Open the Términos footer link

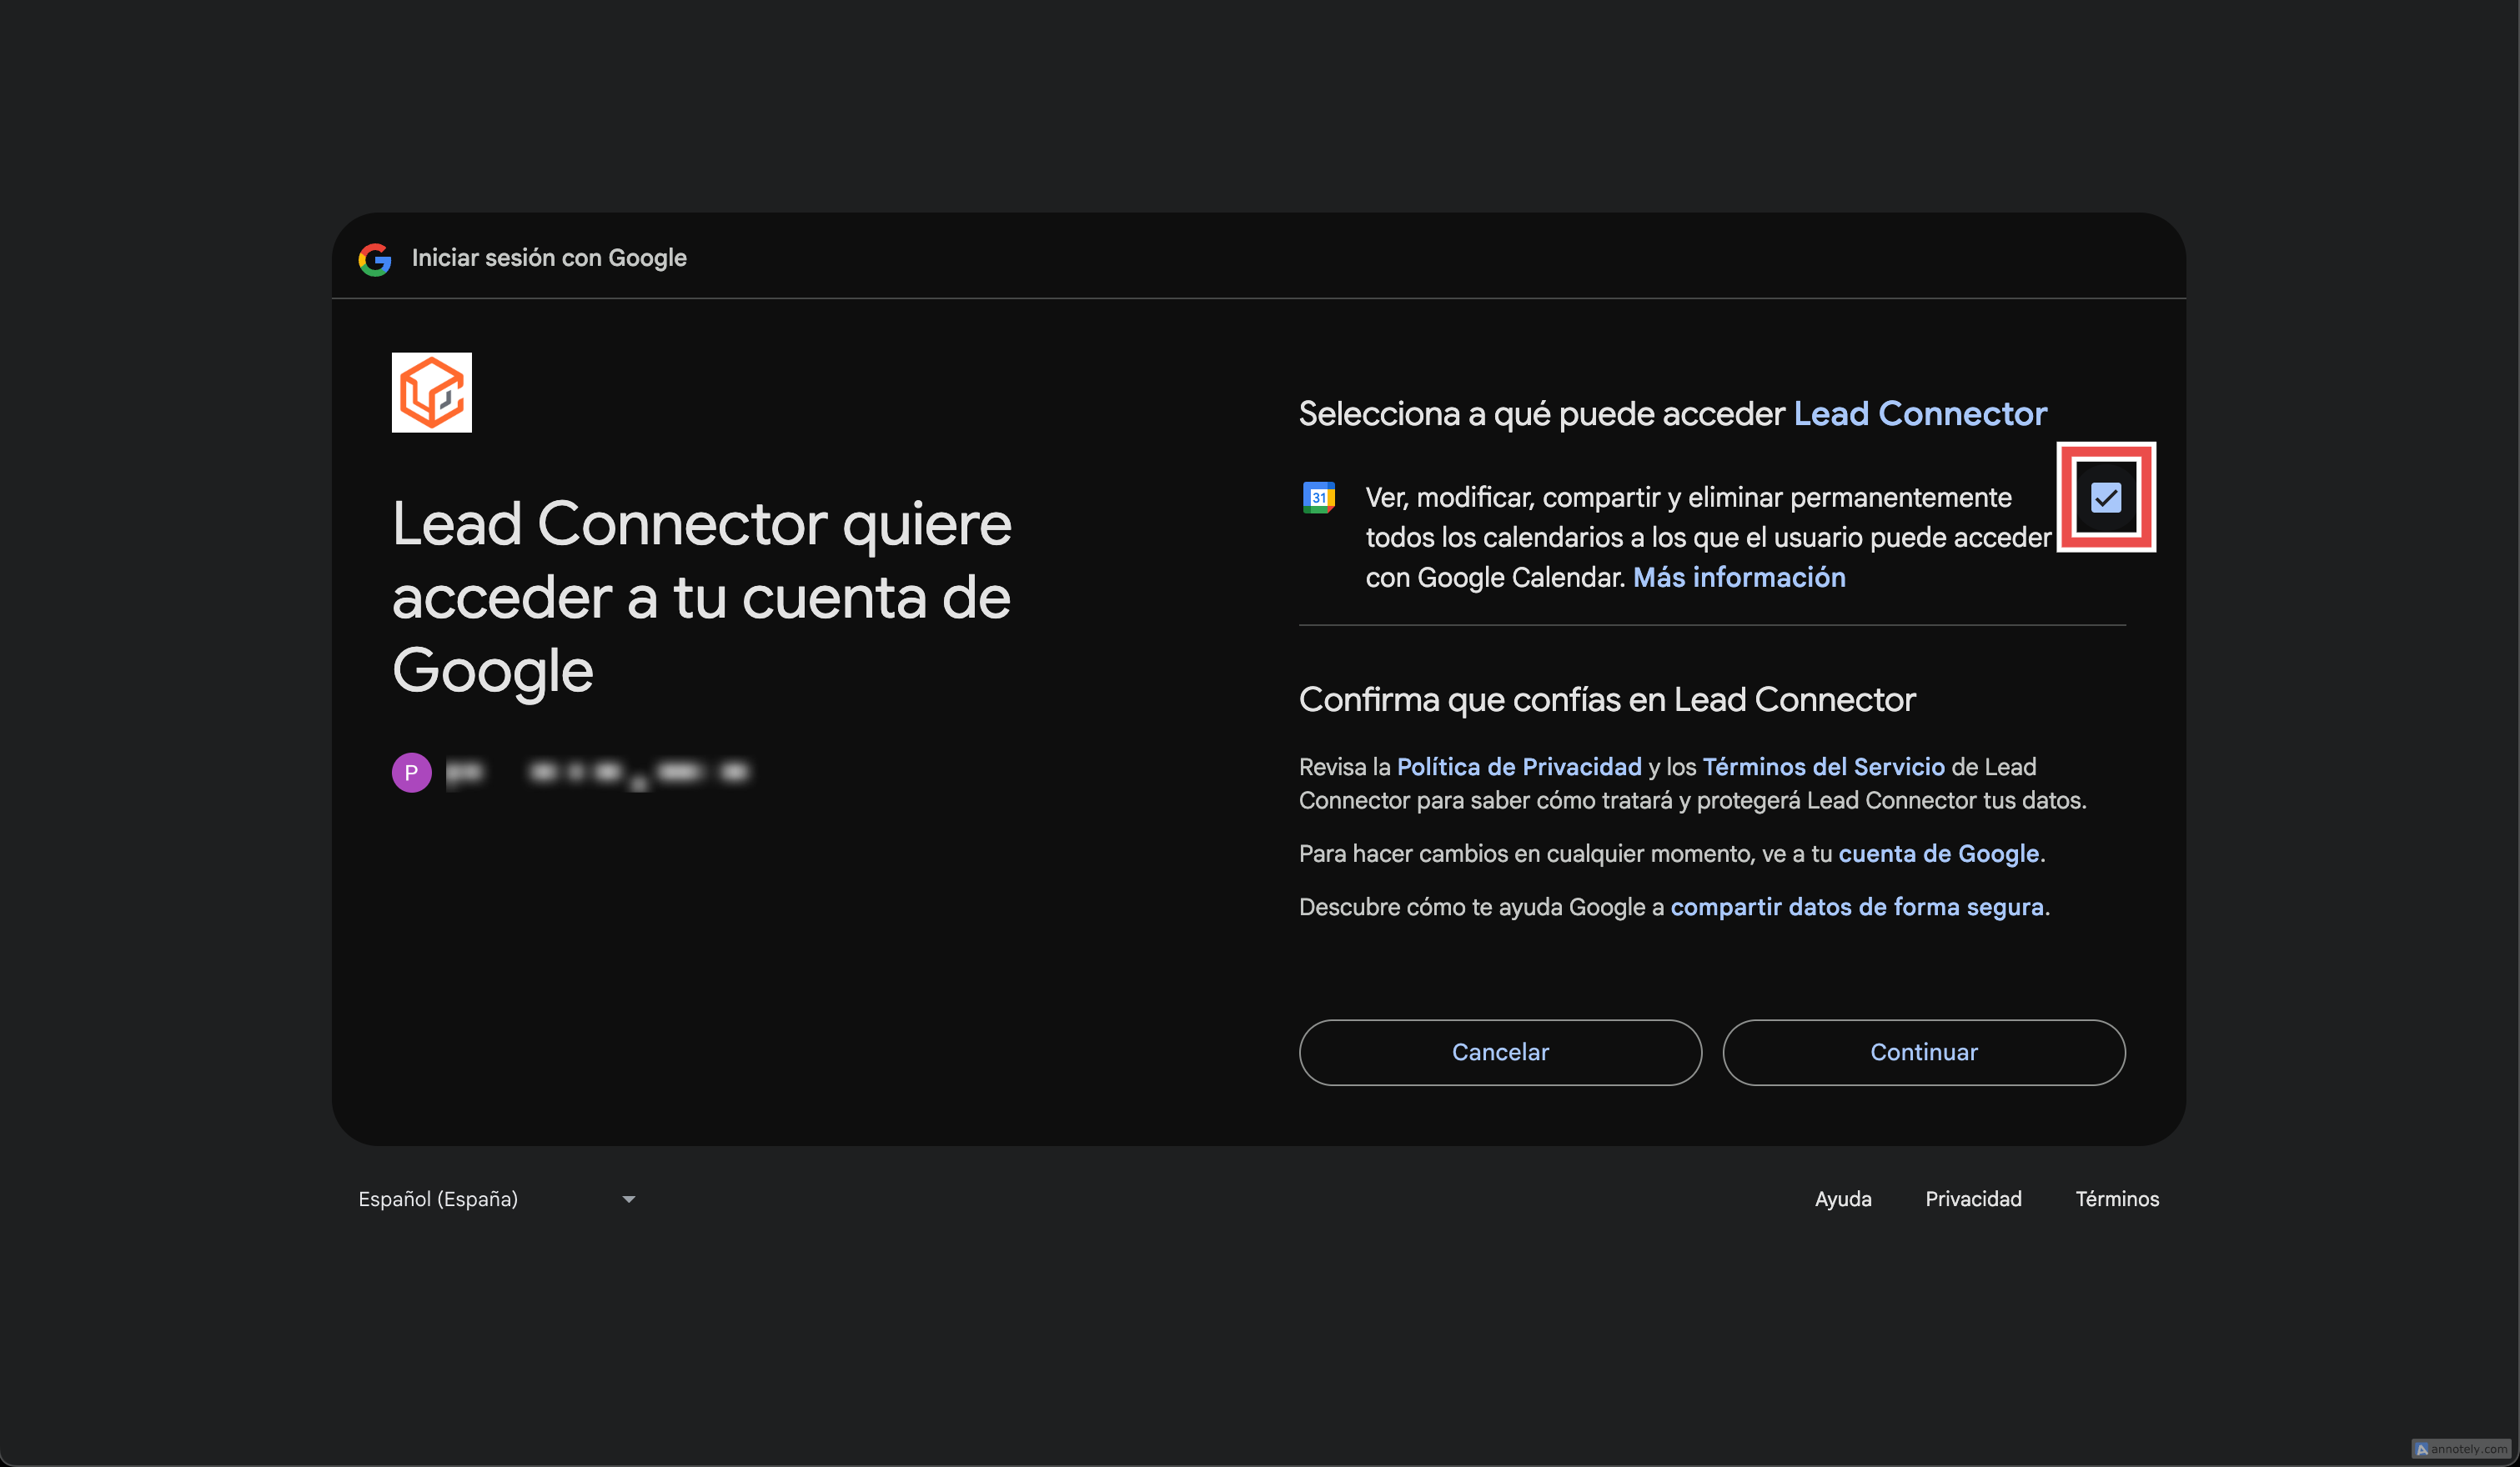click(2116, 1198)
